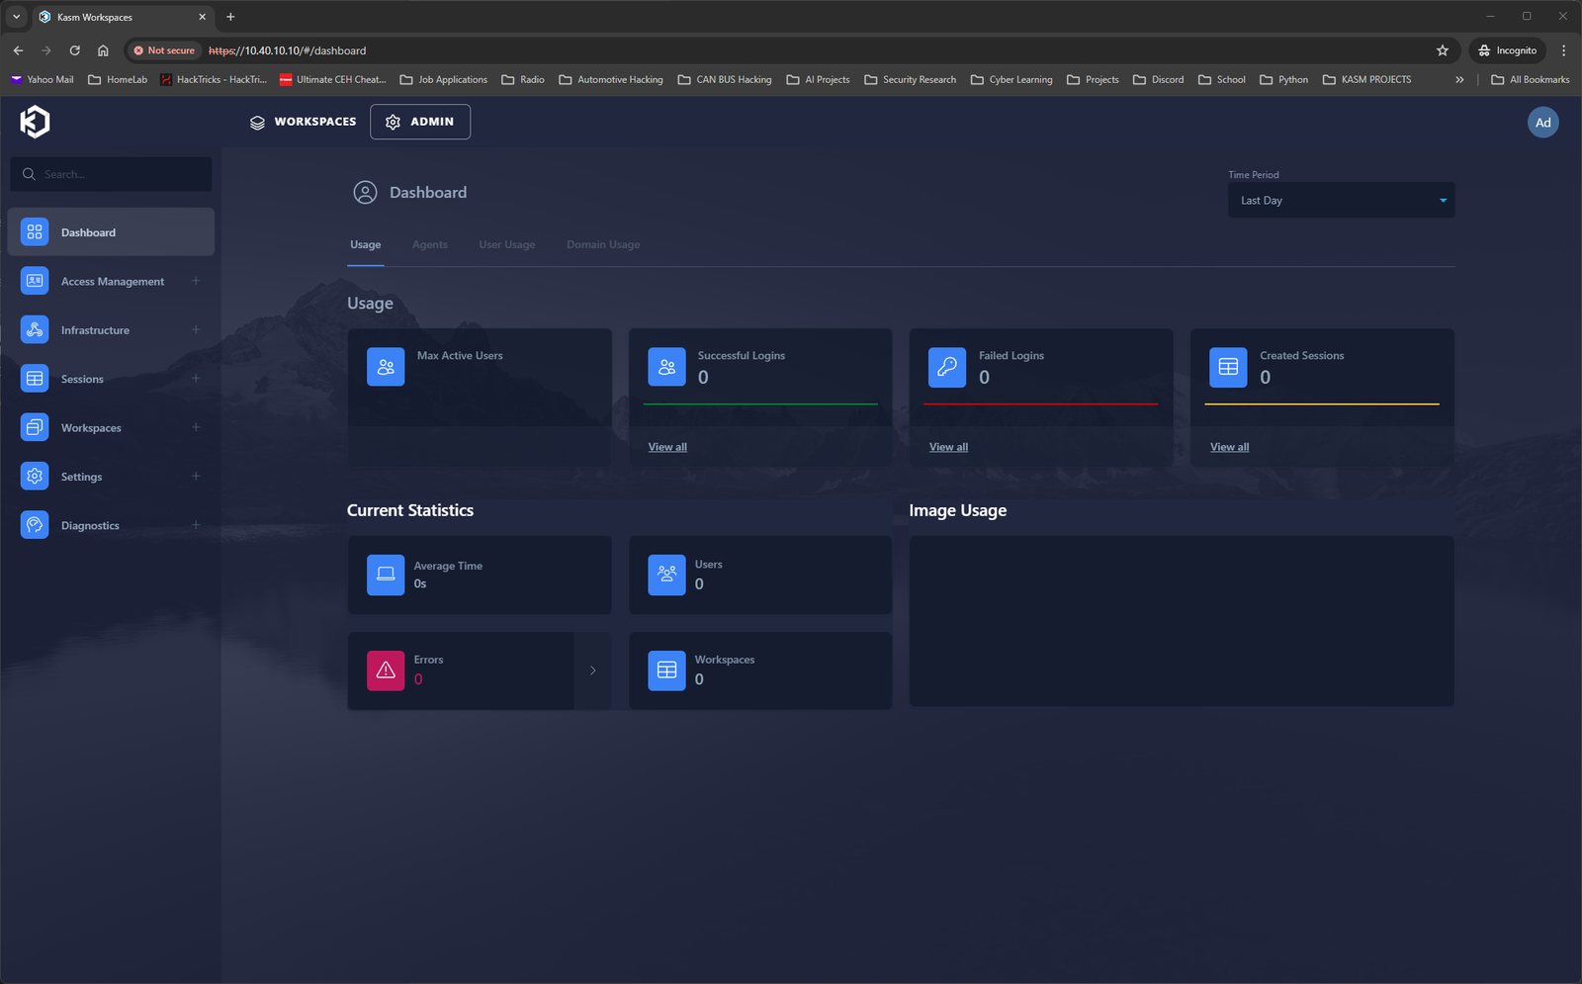Click the admin avatar in top right
The height and width of the screenshot is (984, 1582).
1542,122
